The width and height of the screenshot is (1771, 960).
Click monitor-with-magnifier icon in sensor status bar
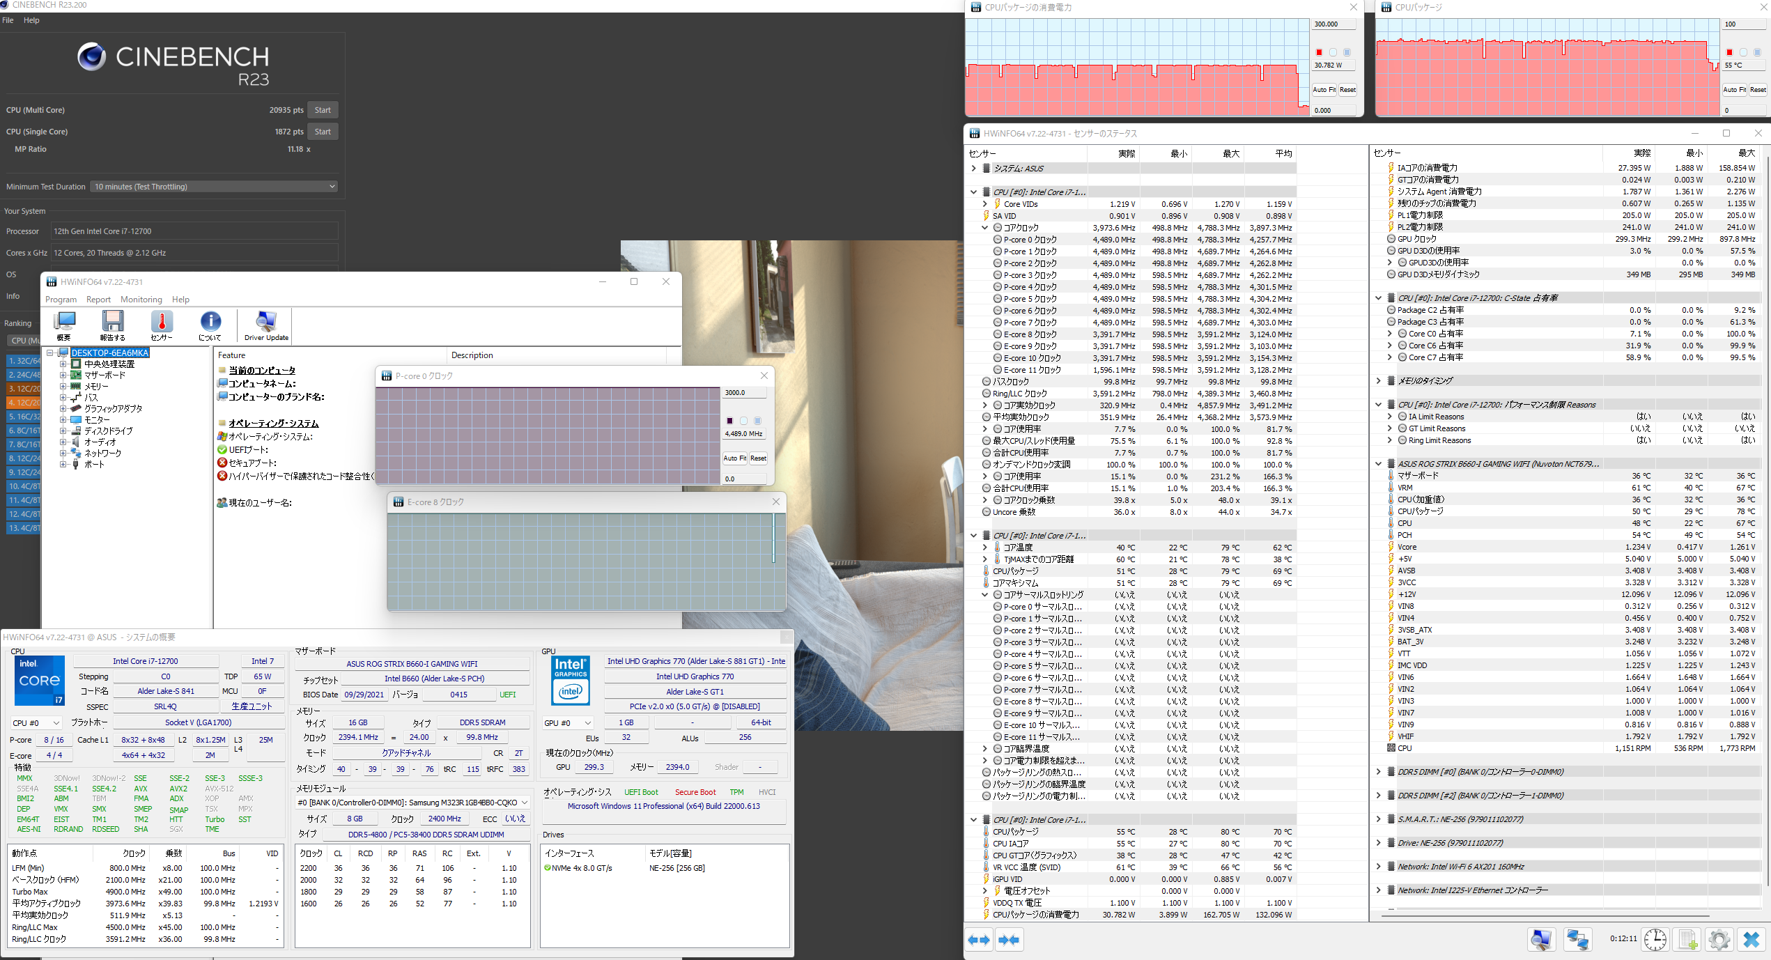pyautogui.click(x=1541, y=940)
